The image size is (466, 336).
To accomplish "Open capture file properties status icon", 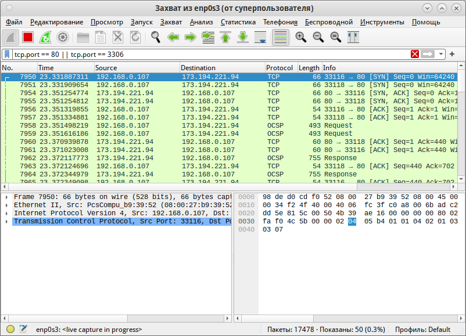I will [x=23, y=329].
